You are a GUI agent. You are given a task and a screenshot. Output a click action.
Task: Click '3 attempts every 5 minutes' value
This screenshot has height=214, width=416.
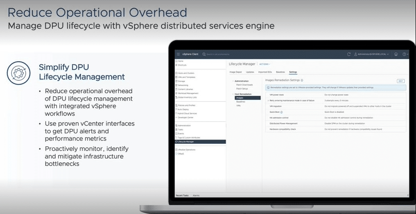pos(337,101)
